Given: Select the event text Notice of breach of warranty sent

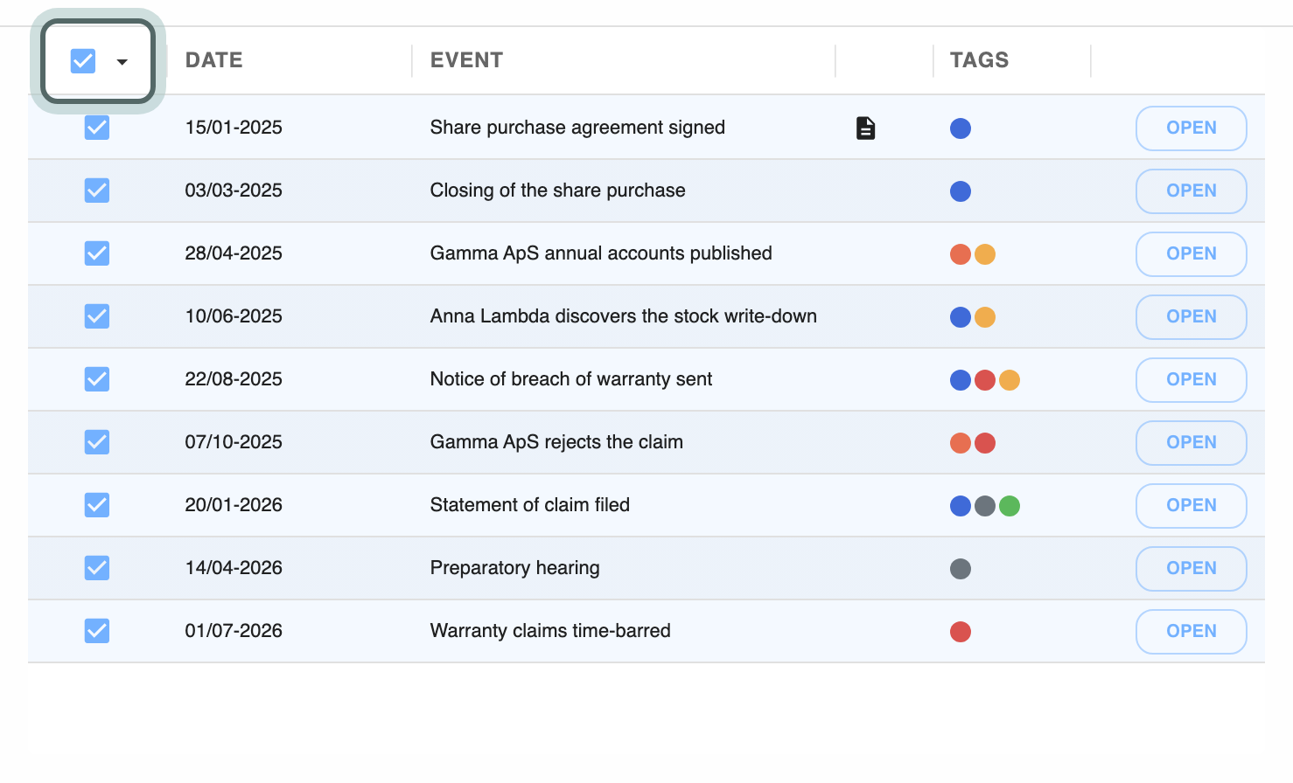Looking at the screenshot, I should point(571,379).
